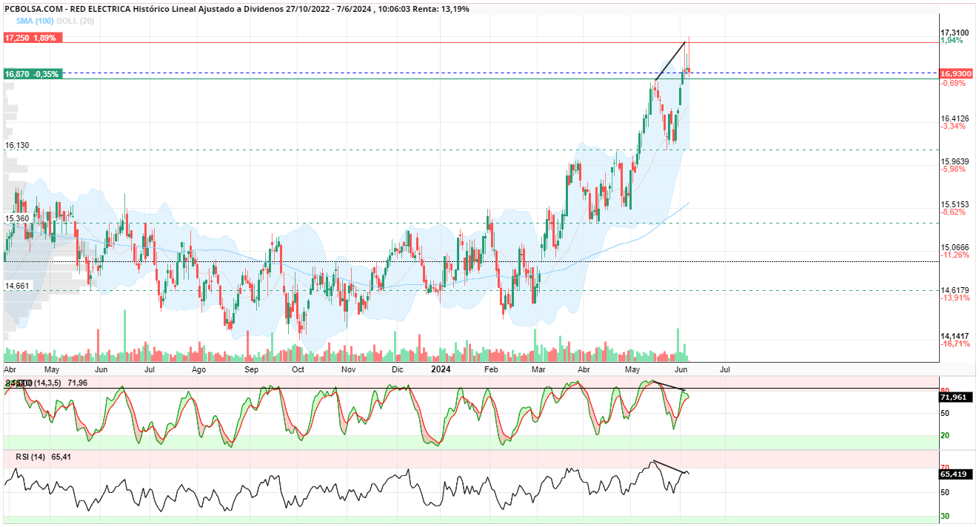The image size is (979, 527).
Task: Click the -11,26% axis percentage
Action: point(955,255)
